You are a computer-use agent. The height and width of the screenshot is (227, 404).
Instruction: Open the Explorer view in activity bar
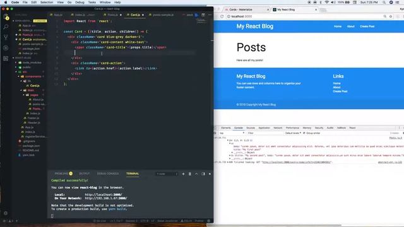(x=6, y=17)
